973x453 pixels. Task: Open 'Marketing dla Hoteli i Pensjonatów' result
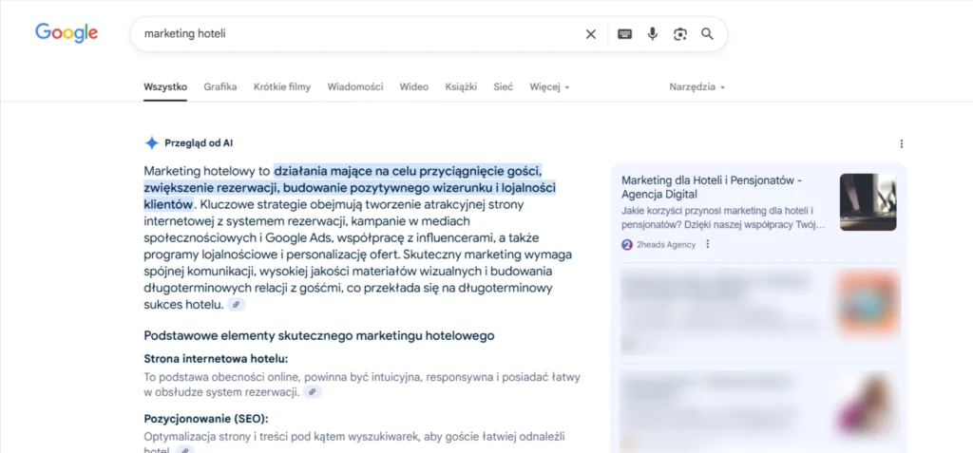tap(712, 187)
